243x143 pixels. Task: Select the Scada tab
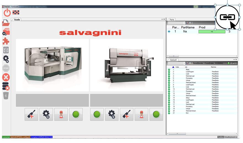pos(17,20)
